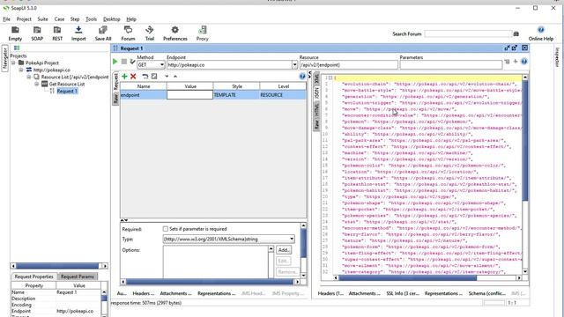
Task: Open the Step menu
Action: tap(75, 19)
